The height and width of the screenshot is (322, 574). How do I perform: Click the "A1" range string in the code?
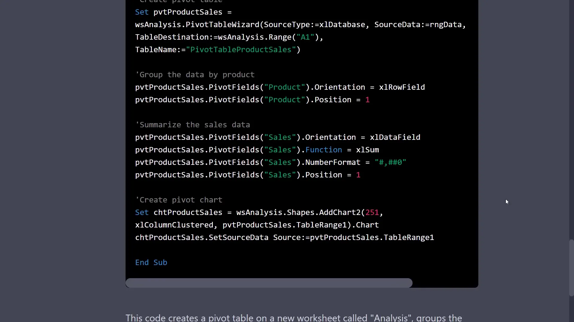(305, 37)
